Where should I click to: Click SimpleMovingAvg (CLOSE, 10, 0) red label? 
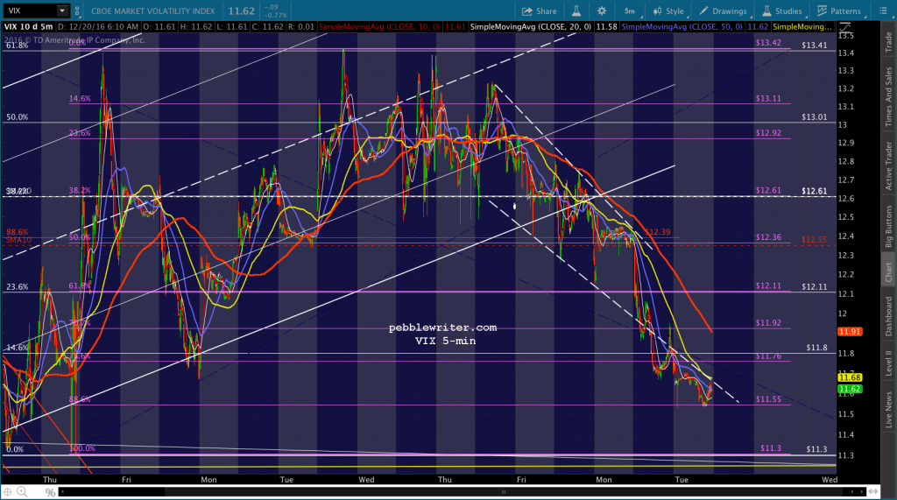tap(380, 27)
